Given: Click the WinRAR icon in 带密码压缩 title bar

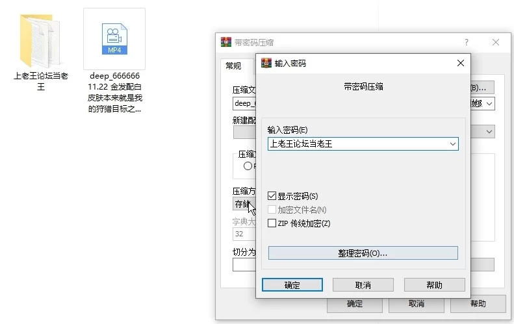Looking at the screenshot, I should pyautogui.click(x=226, y=42).
